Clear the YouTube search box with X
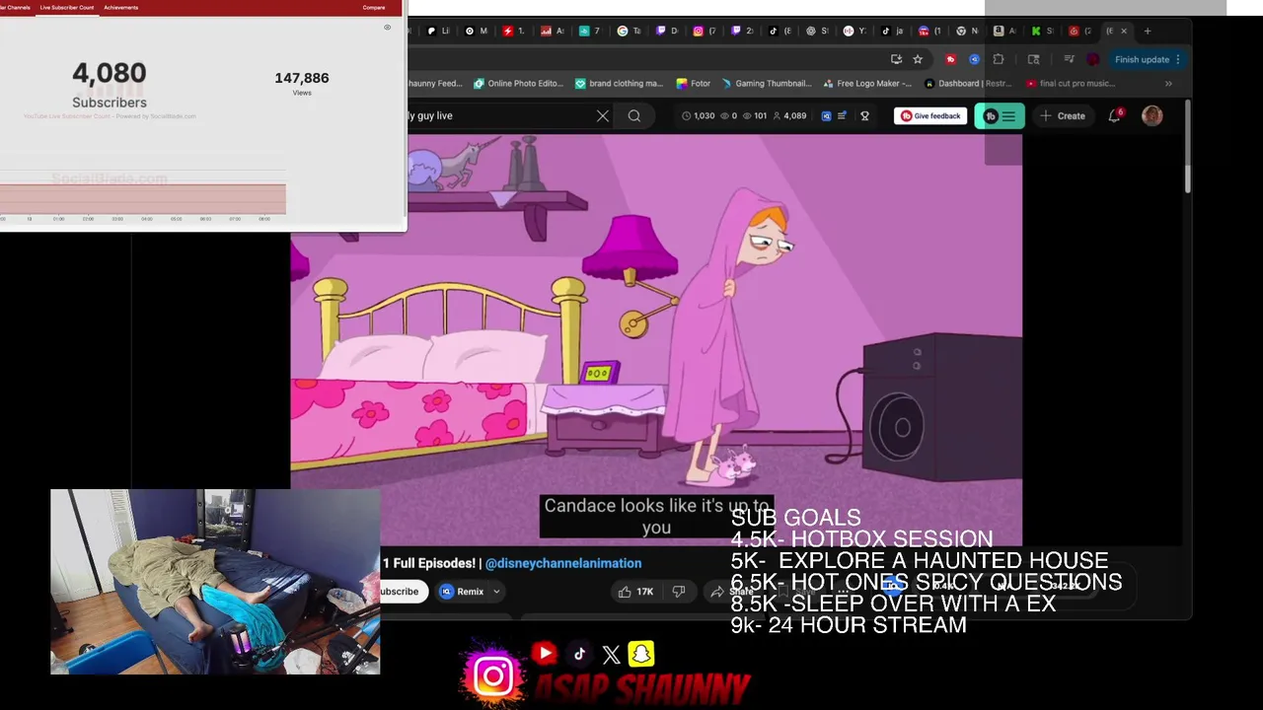 point(603,115)
